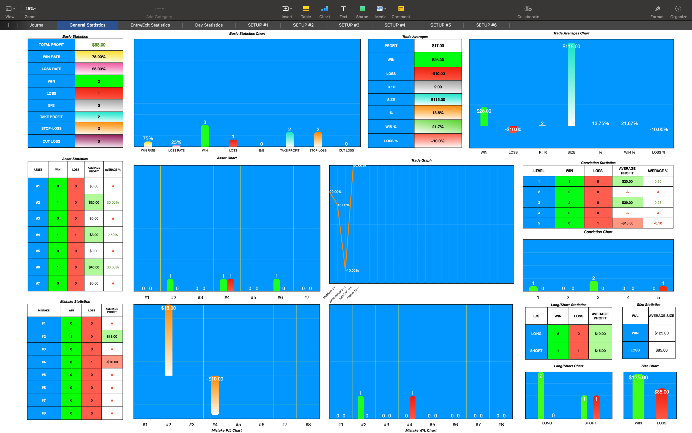This screenshot has height=433, width=692.
Task: Switch to the Journal sheet tab
Action: 37,25
